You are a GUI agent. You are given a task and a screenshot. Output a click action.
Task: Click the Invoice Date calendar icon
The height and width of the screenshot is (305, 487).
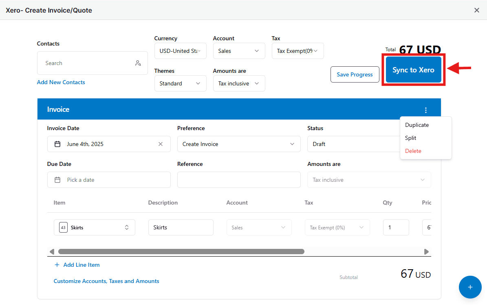57,144
